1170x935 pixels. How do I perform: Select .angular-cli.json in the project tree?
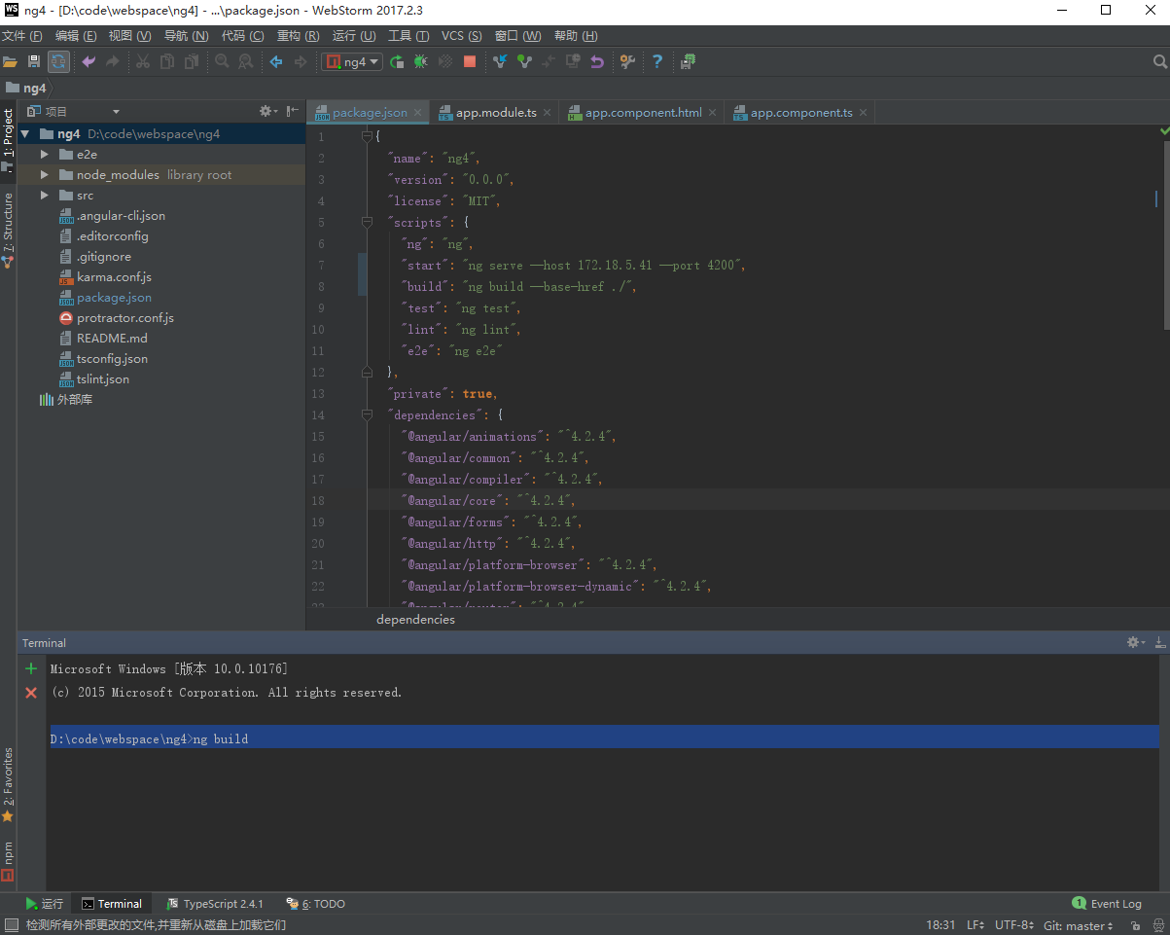121,216
